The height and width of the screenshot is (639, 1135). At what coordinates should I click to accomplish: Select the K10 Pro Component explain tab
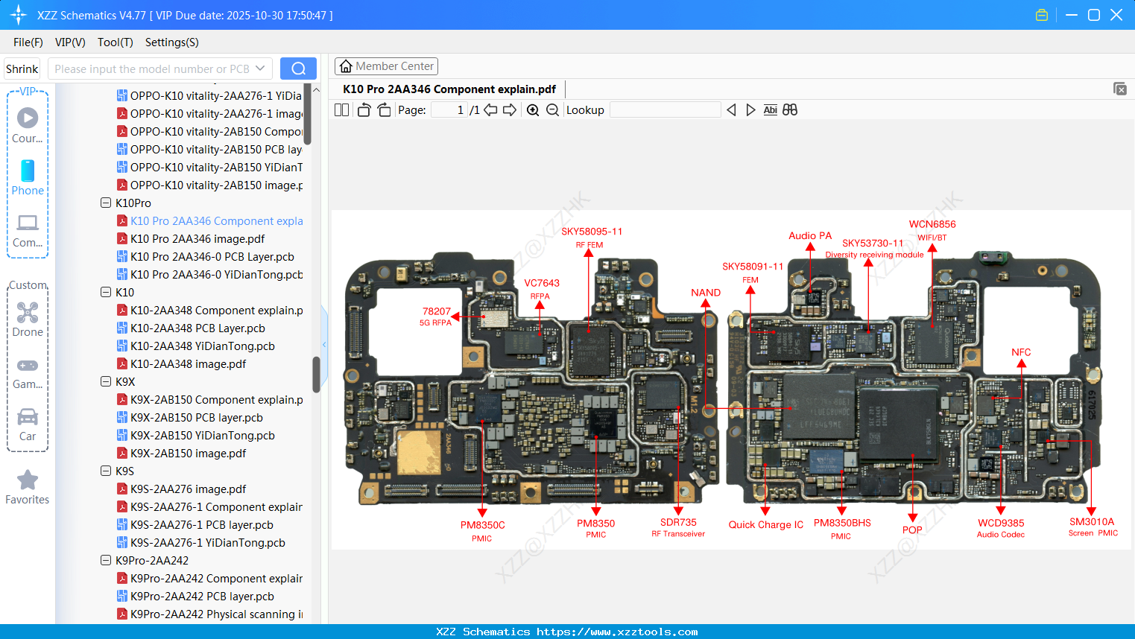coord(449,89)
